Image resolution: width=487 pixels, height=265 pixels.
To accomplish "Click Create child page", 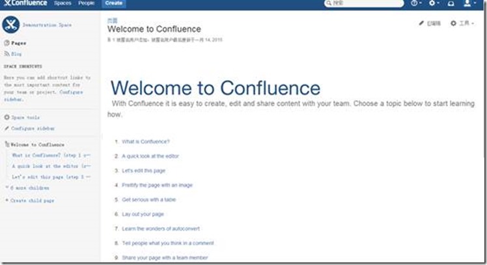I will tap(33, 201).
